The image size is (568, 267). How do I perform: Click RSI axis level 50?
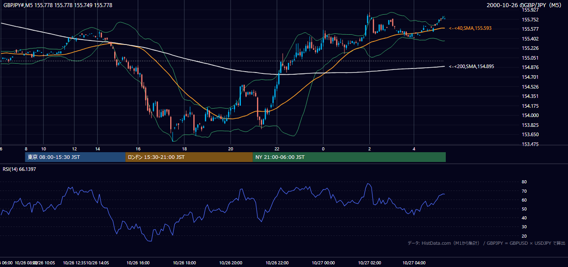524,209
